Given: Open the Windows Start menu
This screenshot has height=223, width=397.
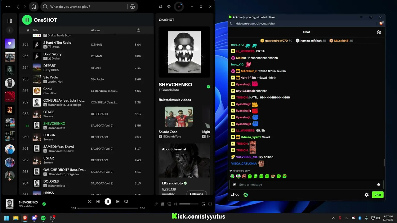Looking at the screenshot, I should point(7,218).
